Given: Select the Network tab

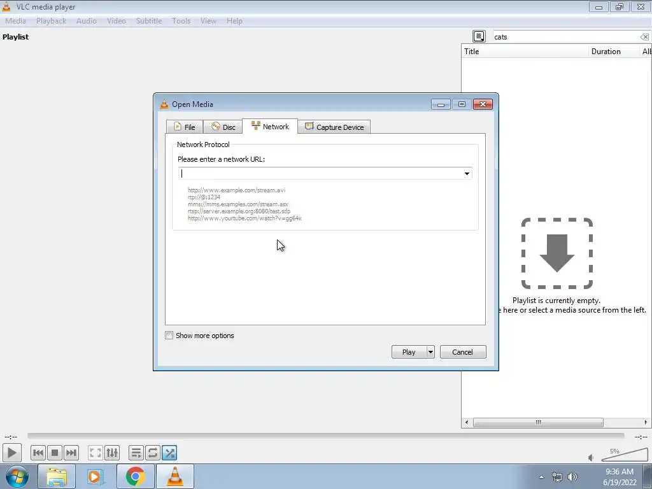Looking at the screenshot, I should coord(270,127).
